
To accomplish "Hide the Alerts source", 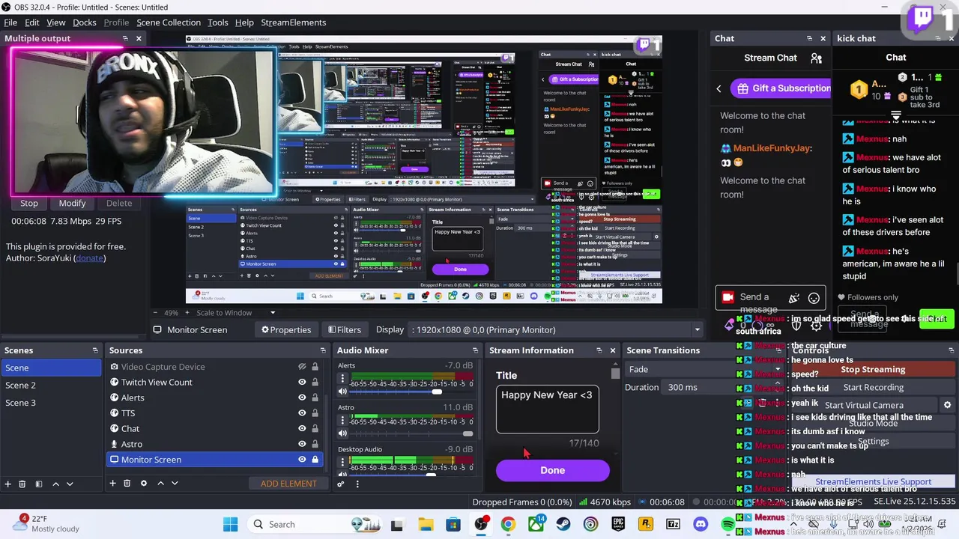I will point(302,398).
